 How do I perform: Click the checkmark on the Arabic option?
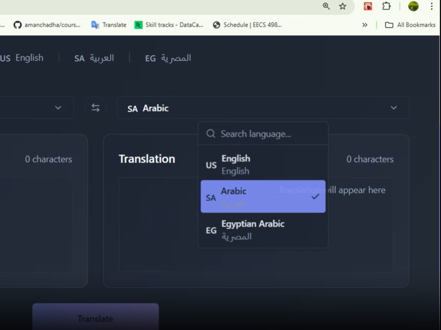(315, 197)
